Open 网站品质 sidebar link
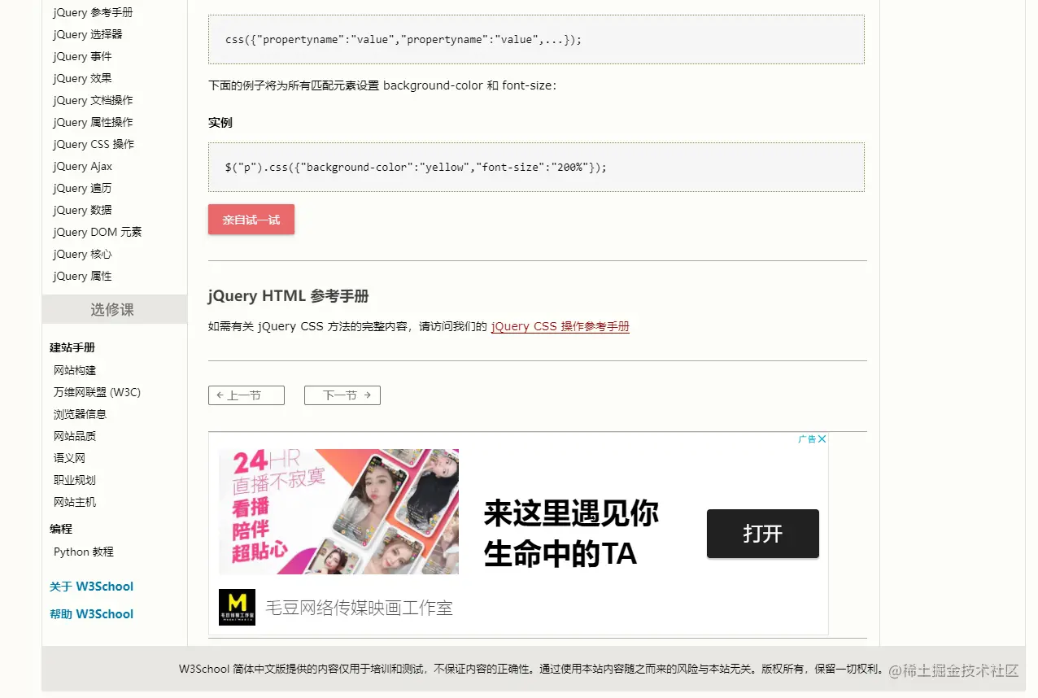Viewport: 1038px width, 698px height. point(75,436)
